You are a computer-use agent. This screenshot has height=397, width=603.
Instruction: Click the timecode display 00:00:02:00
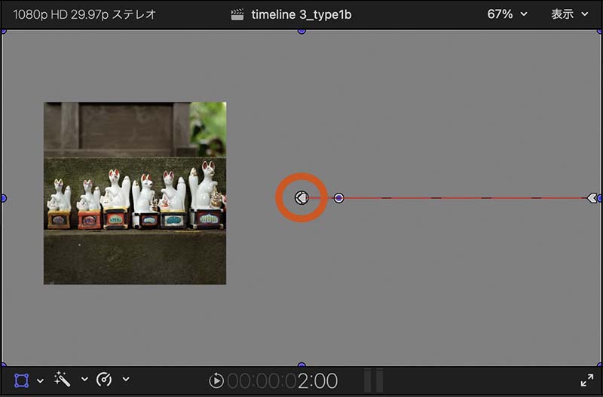pos(282,381)
